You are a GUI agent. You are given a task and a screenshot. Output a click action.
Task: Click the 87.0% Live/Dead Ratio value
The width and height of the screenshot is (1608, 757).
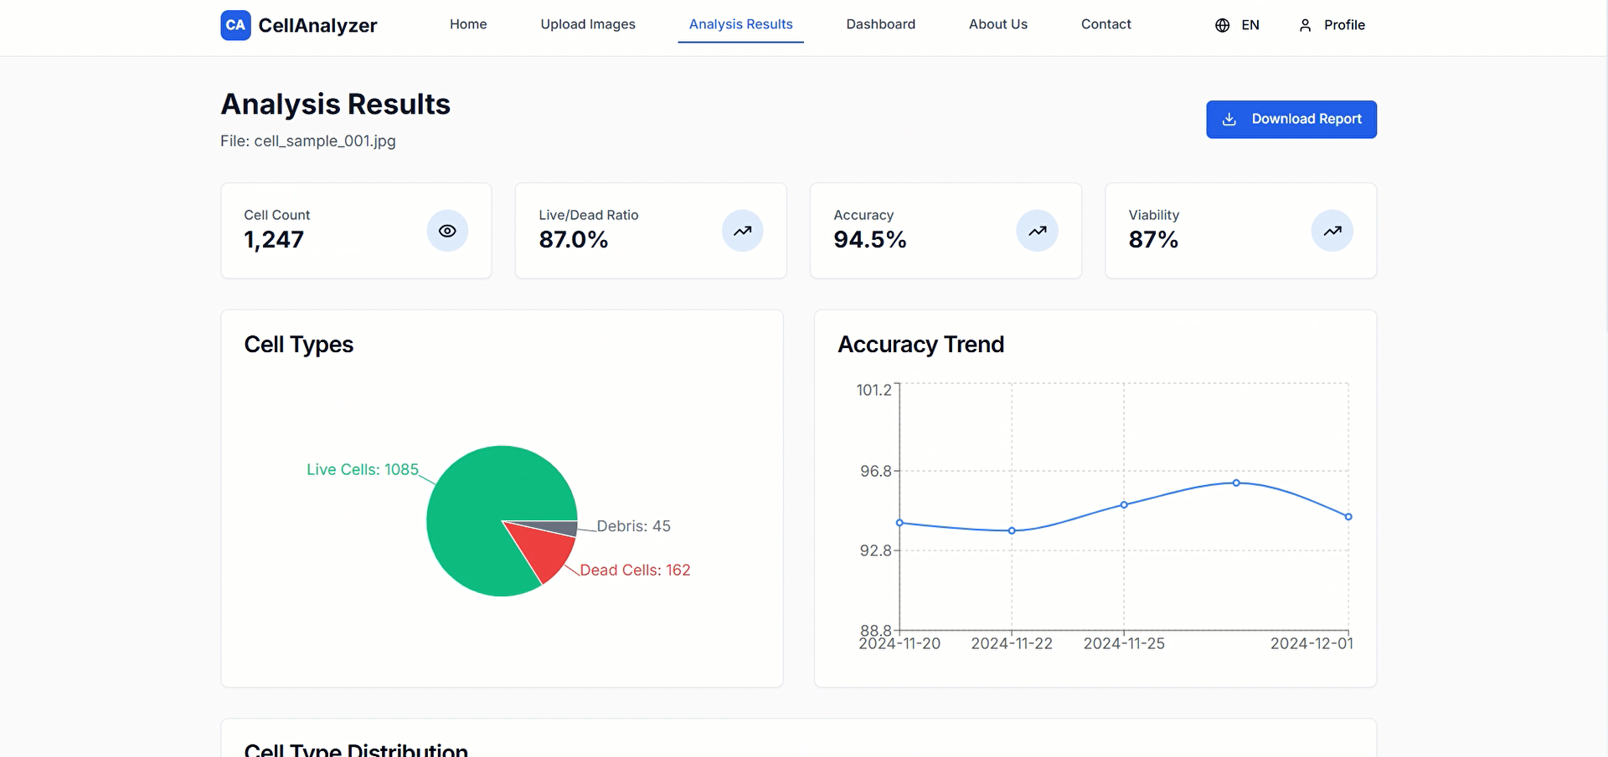[x=574, y=240]
